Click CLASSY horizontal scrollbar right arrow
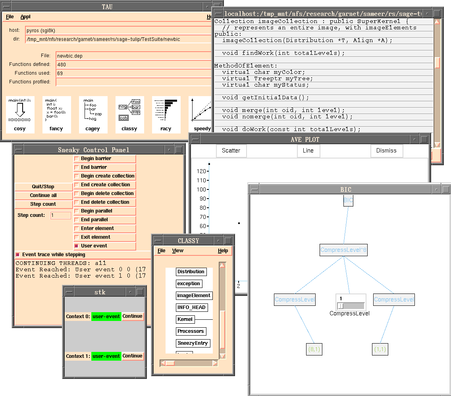 pos(215,363)
